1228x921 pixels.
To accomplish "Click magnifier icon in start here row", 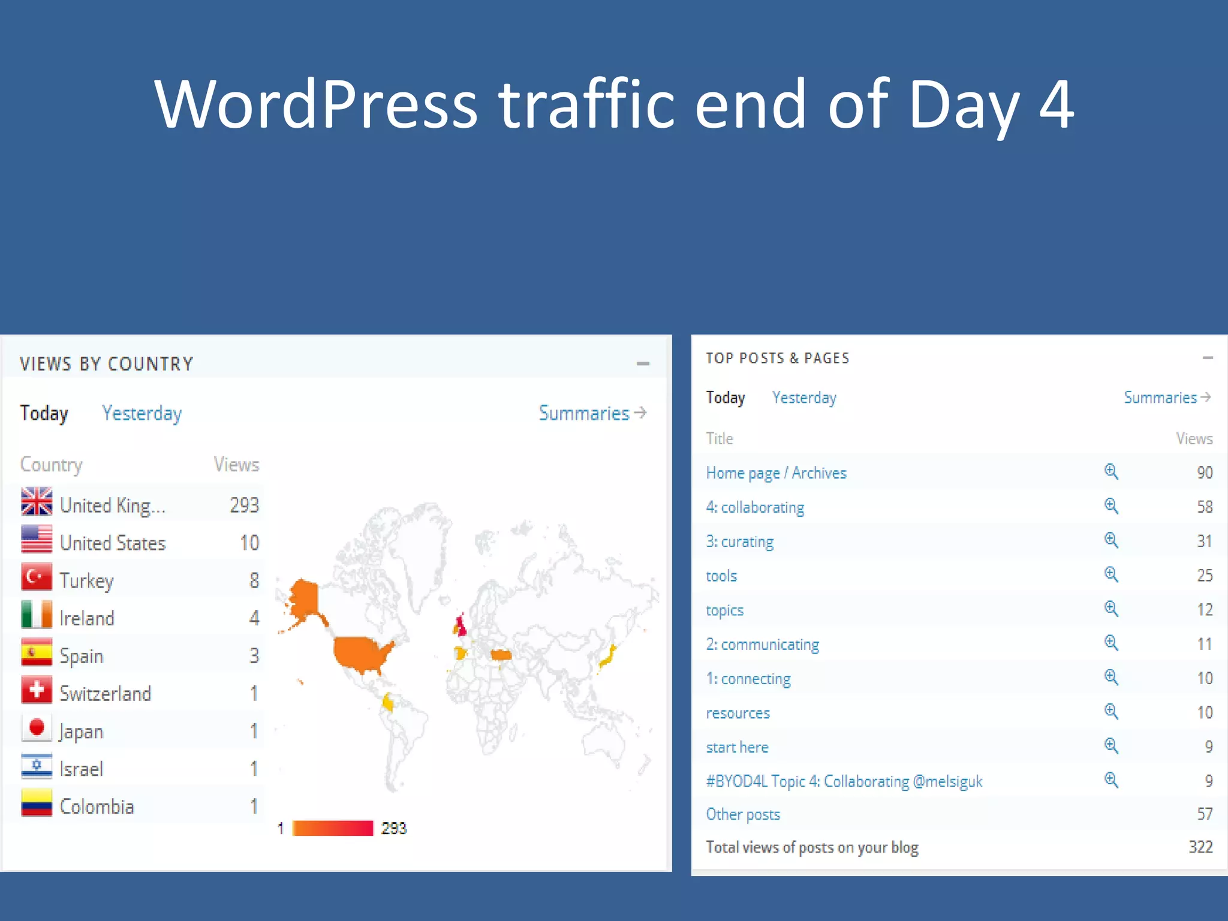I will pyautogui.click(x=1111, y=746).
